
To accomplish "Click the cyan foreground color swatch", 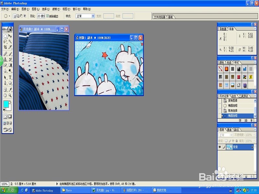I will [6, 104].
